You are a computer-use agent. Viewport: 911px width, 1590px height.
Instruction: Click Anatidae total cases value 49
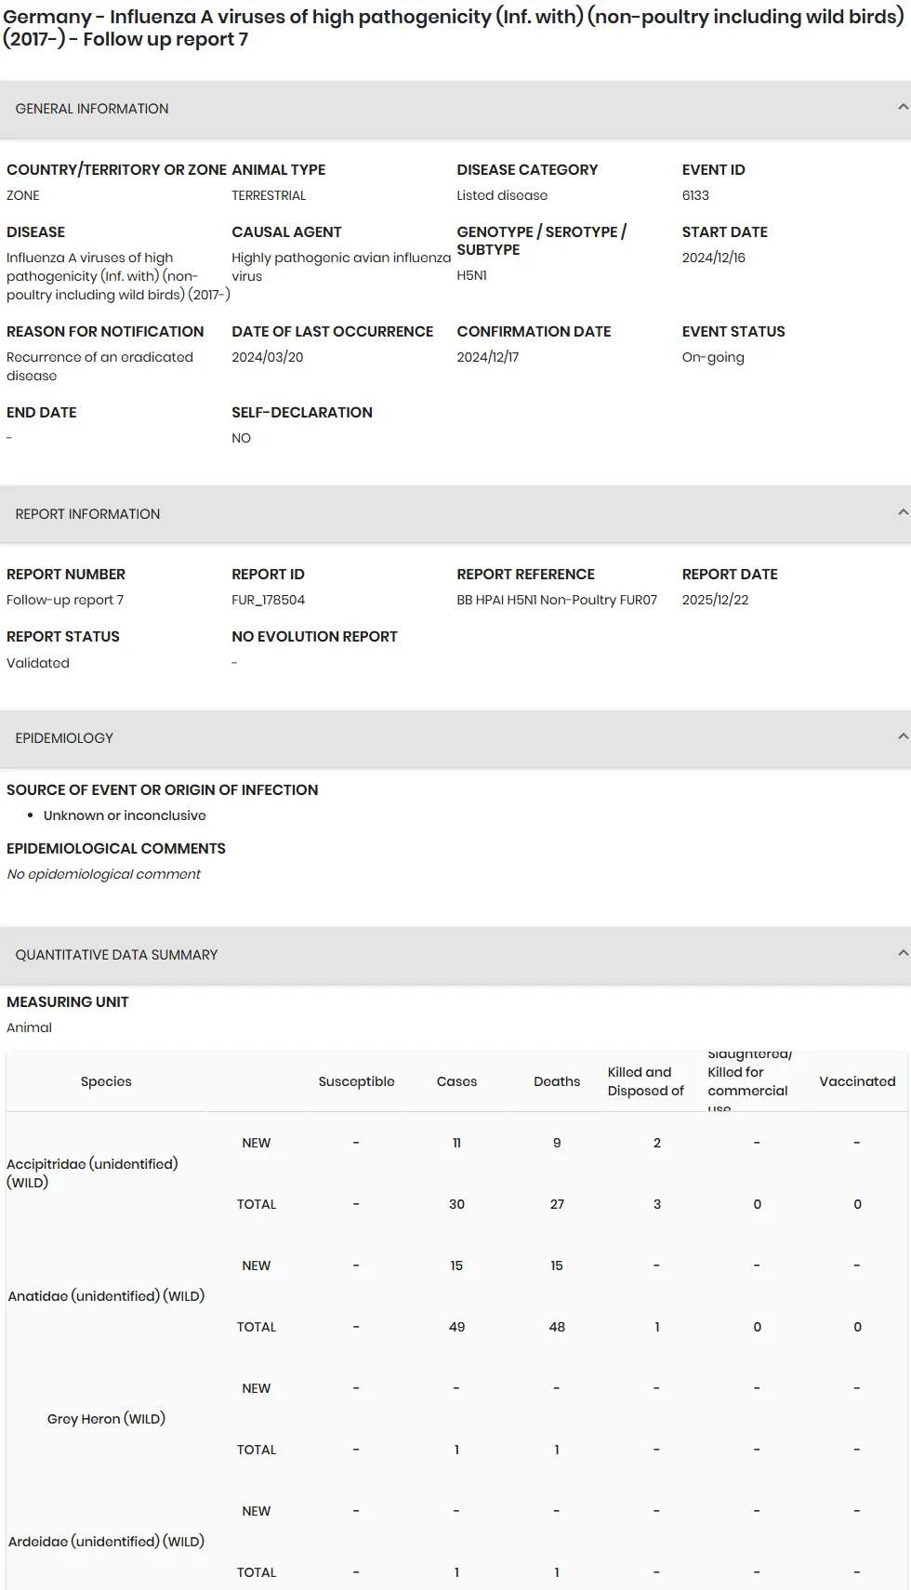(456, 1327)
